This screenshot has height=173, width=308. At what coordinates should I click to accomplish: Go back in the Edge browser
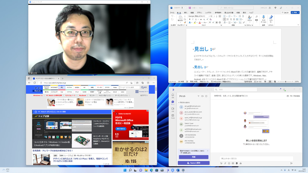pos(29,83)
